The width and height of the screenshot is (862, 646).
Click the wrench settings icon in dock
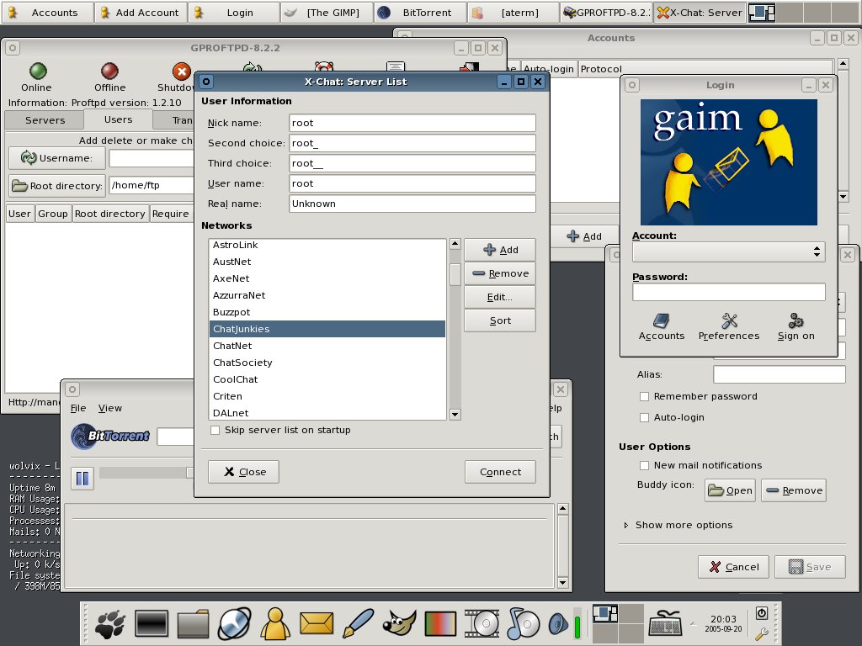(x=761, y=634)
